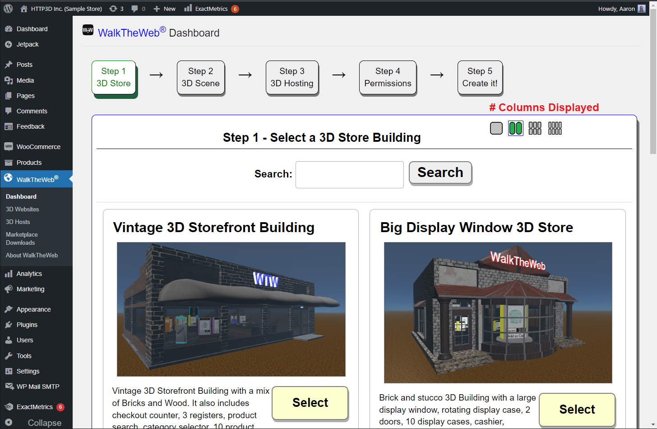Go to Step 3 3D Hosting
This screenshot has width=657, height=429.
coord(292,77)
